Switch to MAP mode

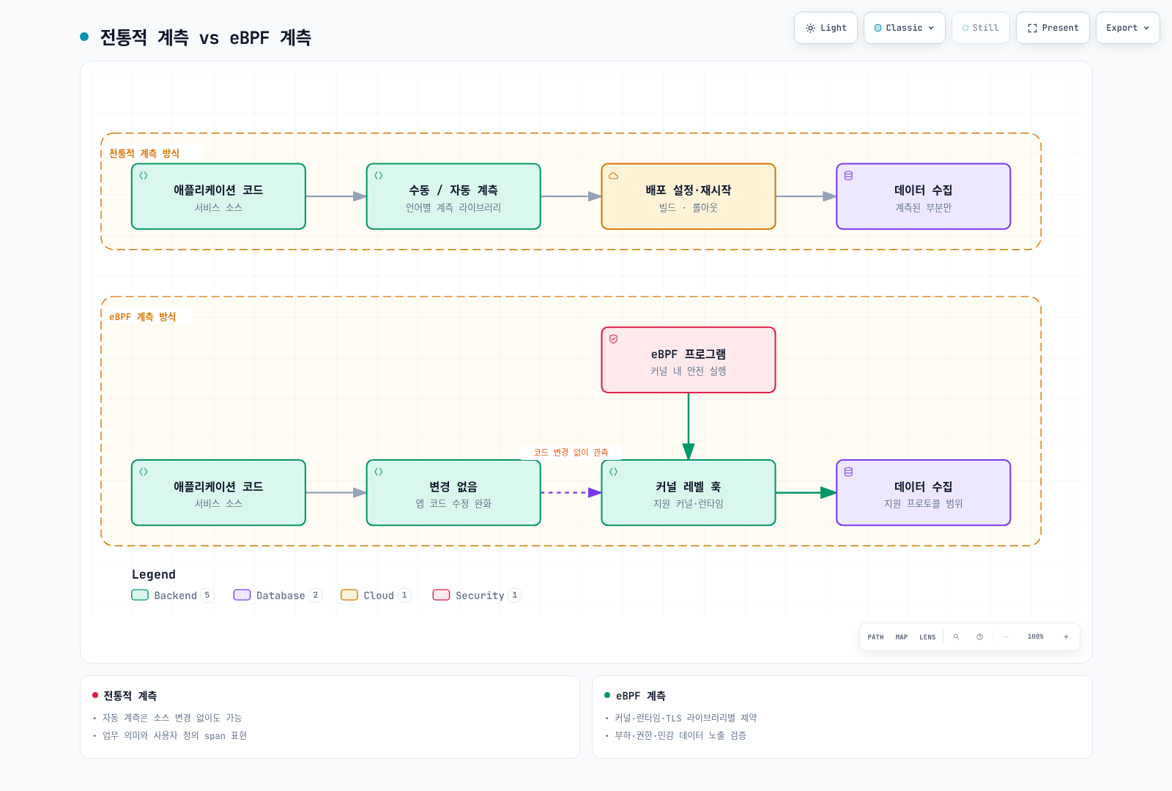click(902, 637)
